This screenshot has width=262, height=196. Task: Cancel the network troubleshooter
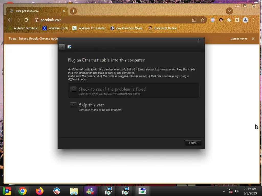pos(193,143)
